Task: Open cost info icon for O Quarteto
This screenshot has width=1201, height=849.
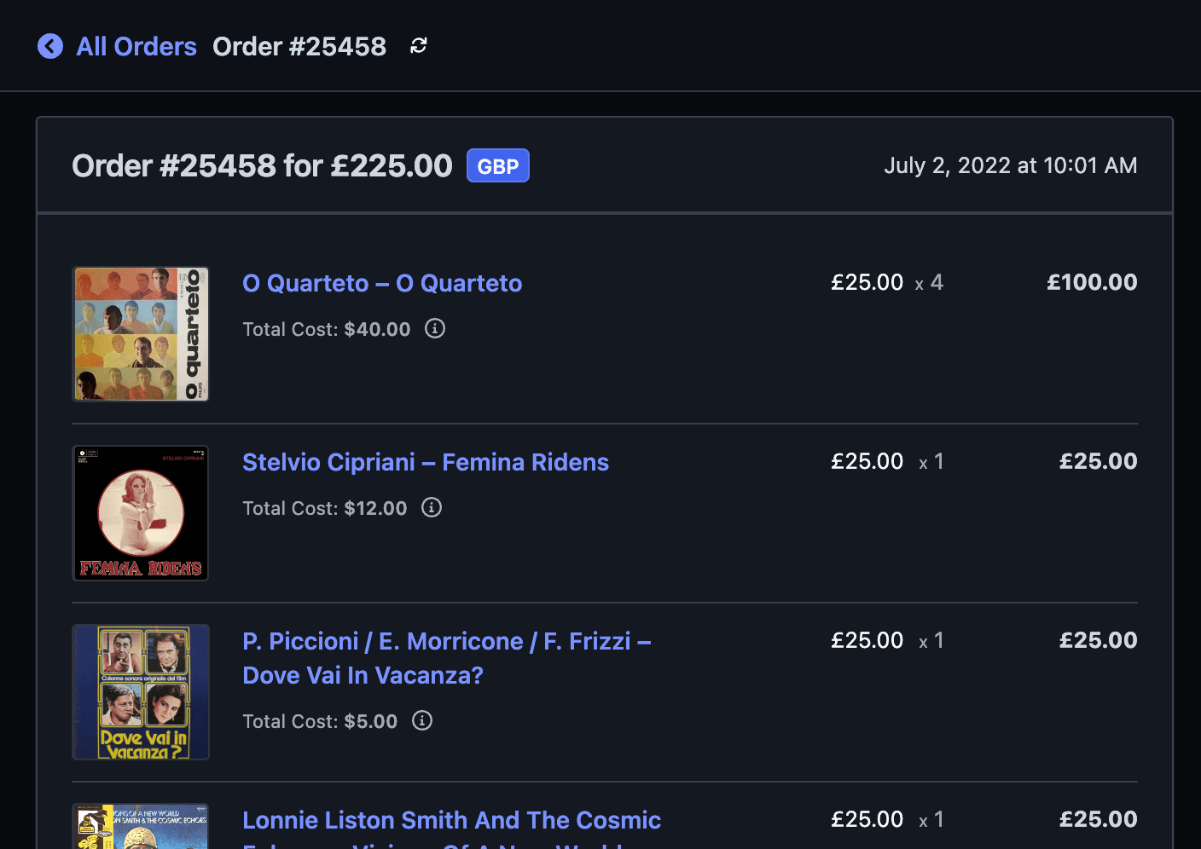Action: click(435, 328)
